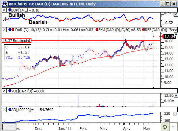Click the 9.00 price axis label

point(168,83)
